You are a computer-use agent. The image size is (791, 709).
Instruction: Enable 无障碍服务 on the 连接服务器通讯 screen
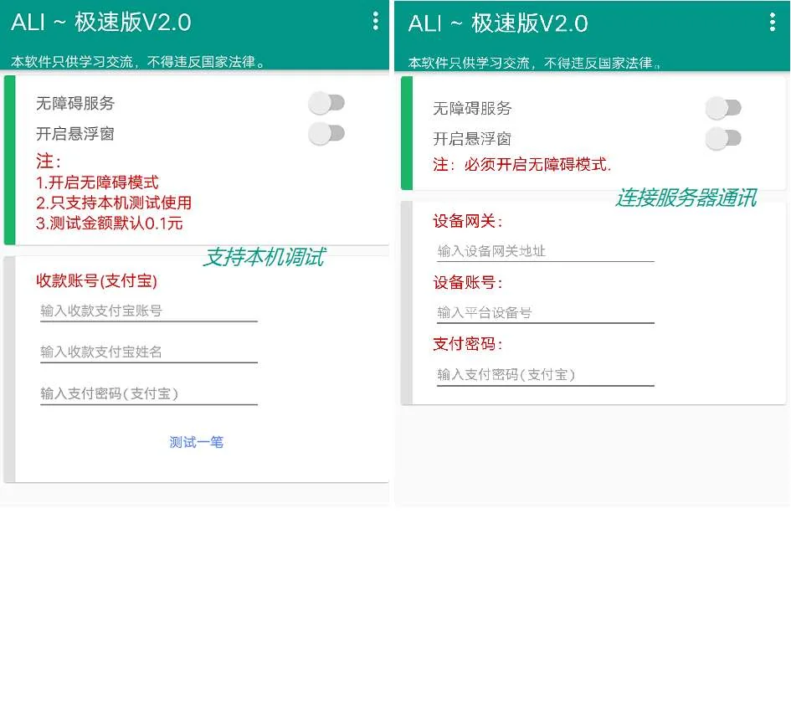coord(723,108)
